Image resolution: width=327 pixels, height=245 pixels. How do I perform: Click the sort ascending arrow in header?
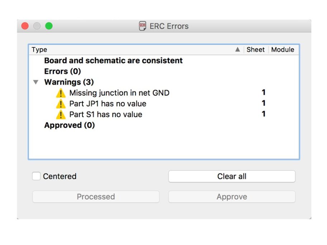237,49
